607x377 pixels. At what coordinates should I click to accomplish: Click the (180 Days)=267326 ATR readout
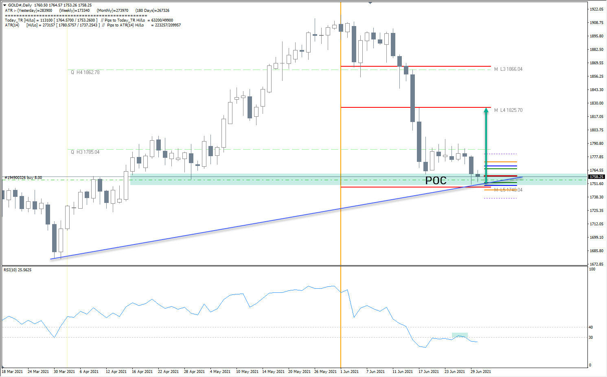pos(152,10)
